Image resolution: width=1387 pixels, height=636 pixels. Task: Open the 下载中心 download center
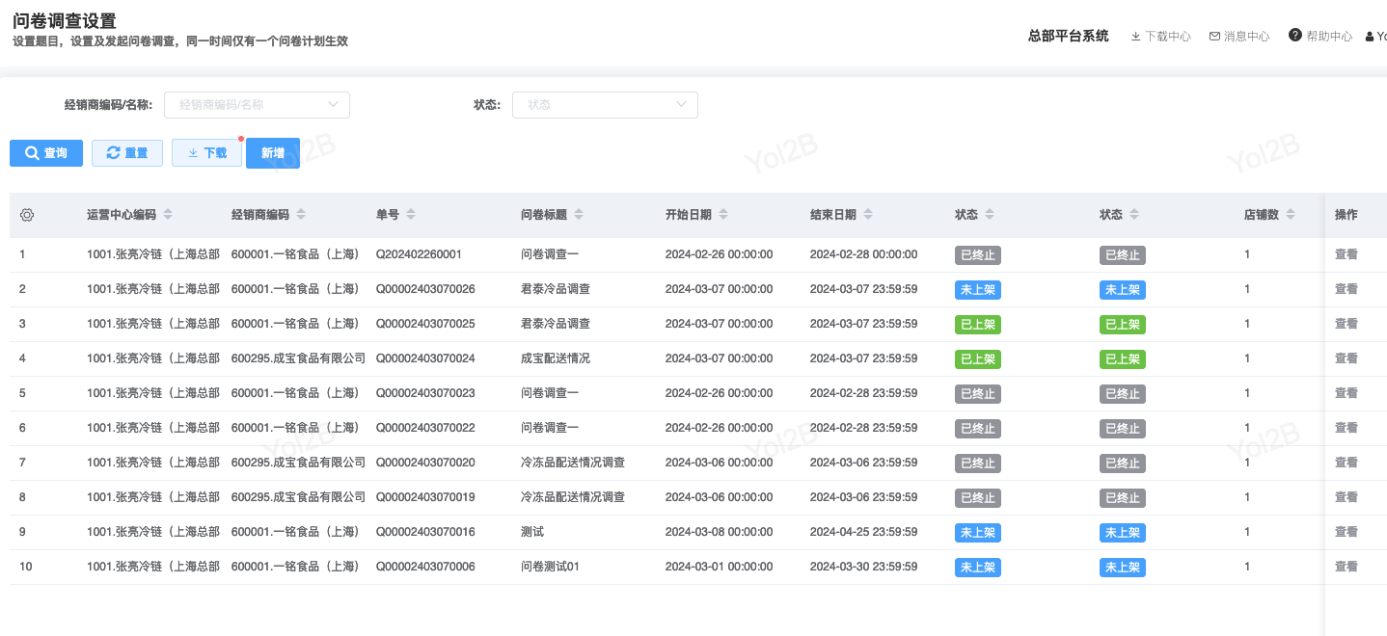1160,37
